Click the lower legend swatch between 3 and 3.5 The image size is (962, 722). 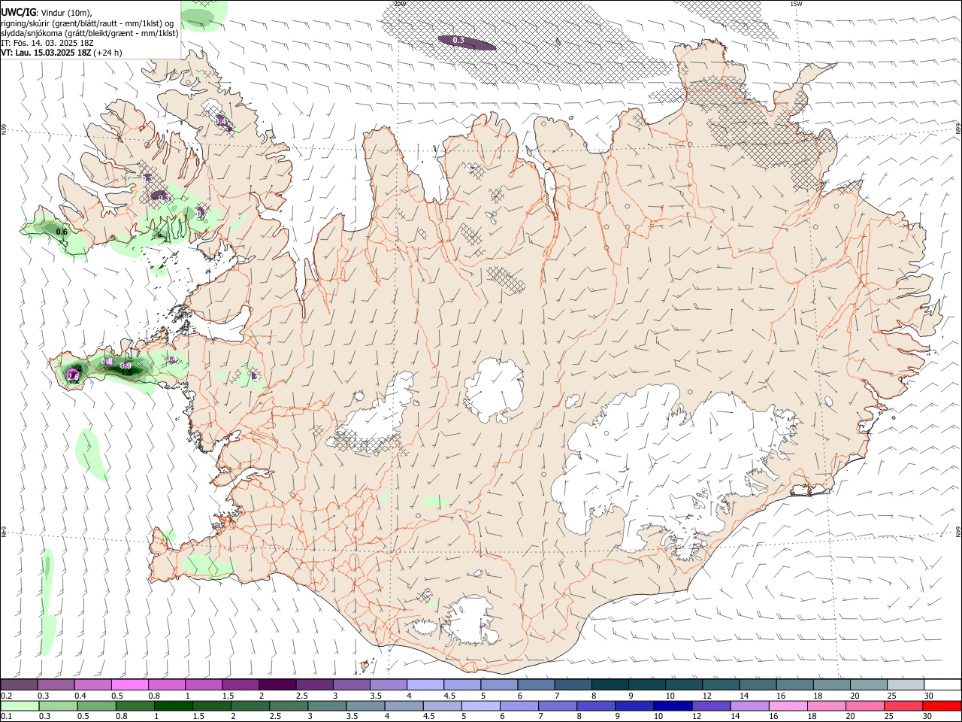pyautogui.click(x=327, y=705)
